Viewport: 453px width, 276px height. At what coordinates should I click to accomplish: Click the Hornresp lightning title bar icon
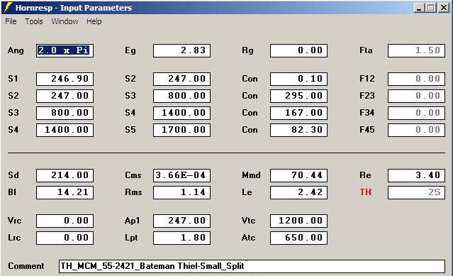[x=8, y=7]
